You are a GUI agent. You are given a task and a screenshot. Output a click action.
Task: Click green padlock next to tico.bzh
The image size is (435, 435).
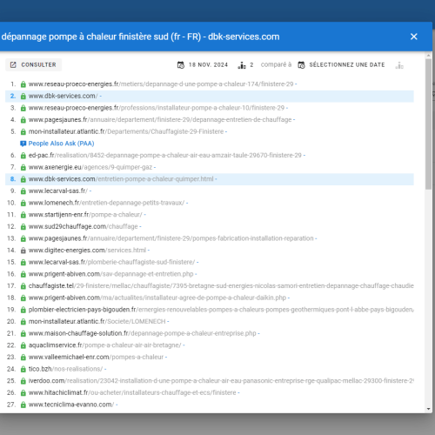[x=23, y=370]
